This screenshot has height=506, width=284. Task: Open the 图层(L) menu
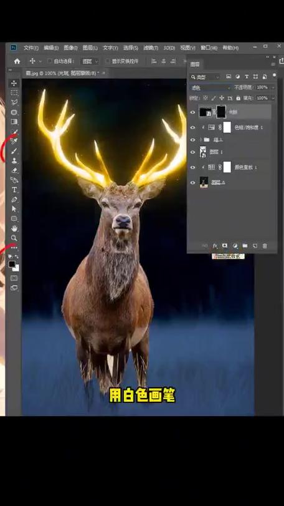90,48
